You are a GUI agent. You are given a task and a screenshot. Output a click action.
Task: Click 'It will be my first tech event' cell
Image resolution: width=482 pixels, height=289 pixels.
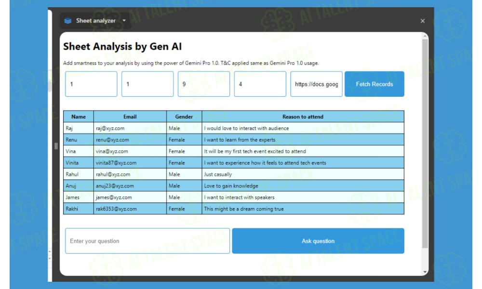303,151
